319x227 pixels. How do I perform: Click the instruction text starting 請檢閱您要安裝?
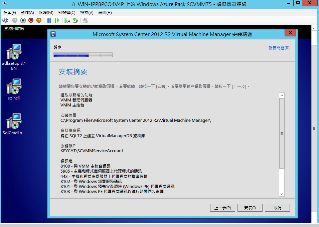tap(154, 86)
